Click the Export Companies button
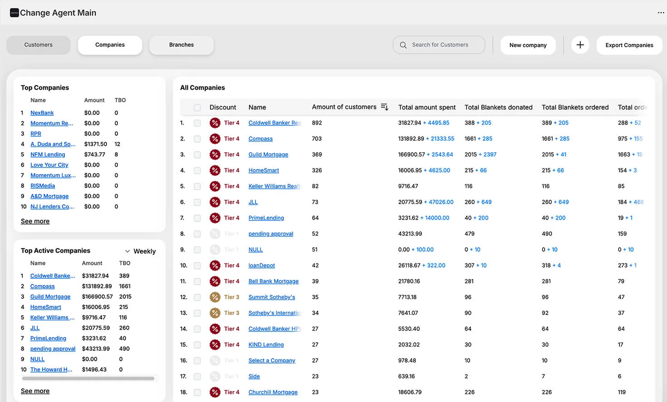The width and height of the screenshot is (667, 402). pyautogui.click(x=629, y=45)
